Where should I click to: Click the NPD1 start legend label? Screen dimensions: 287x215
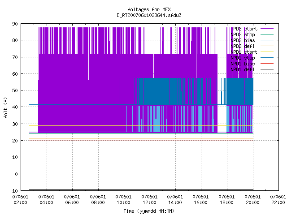[x=244, y=52]
